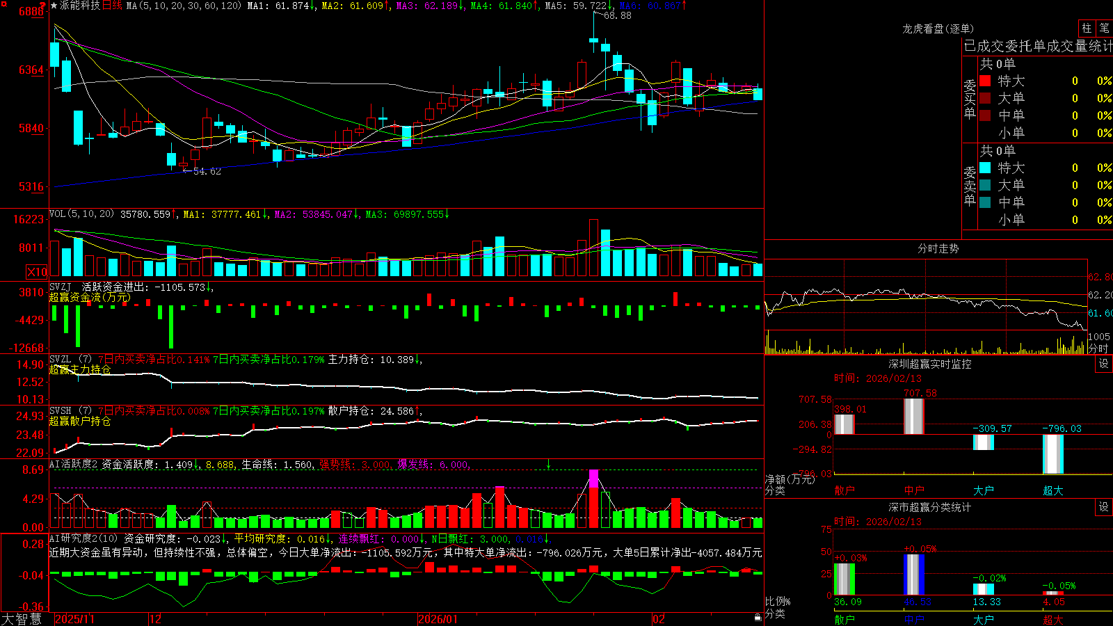Click 散户 label in 深圳超赢实时监控 chart
Image resolution: width=1113 pixels, height=626 pixels.
pyautogui.click(x=844, y=490)
